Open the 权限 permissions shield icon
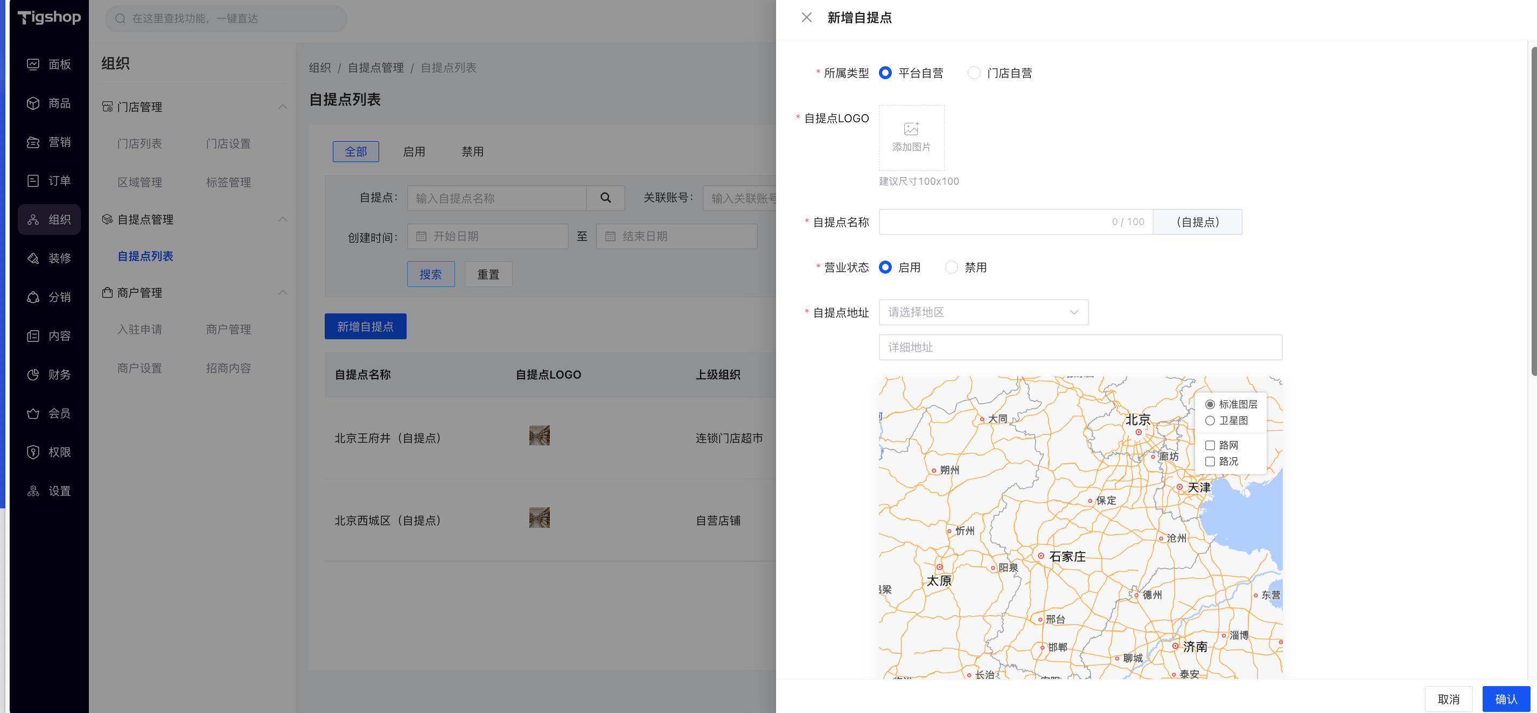 point(33,452)
